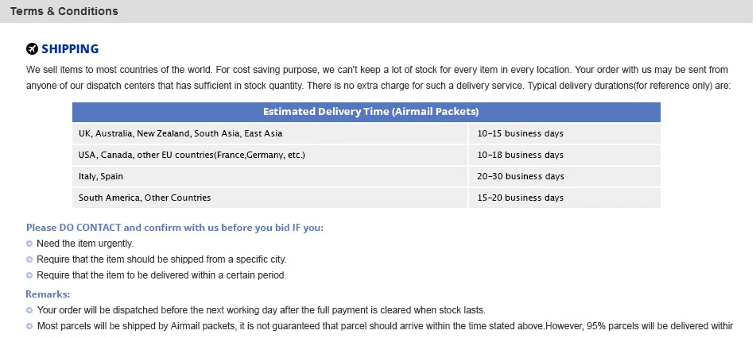Click the line Most parcels shipped by Airmail
Image resolution: width=756 pixels, height=338 pixels.
click(x=386, y=326)
